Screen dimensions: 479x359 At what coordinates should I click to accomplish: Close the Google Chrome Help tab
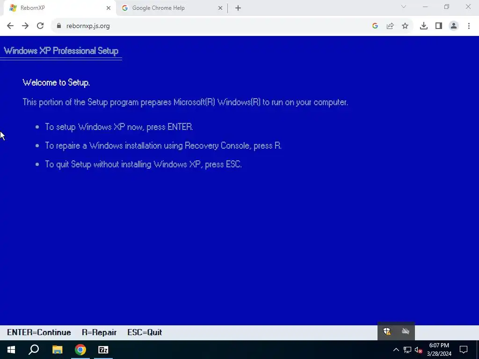220,8
